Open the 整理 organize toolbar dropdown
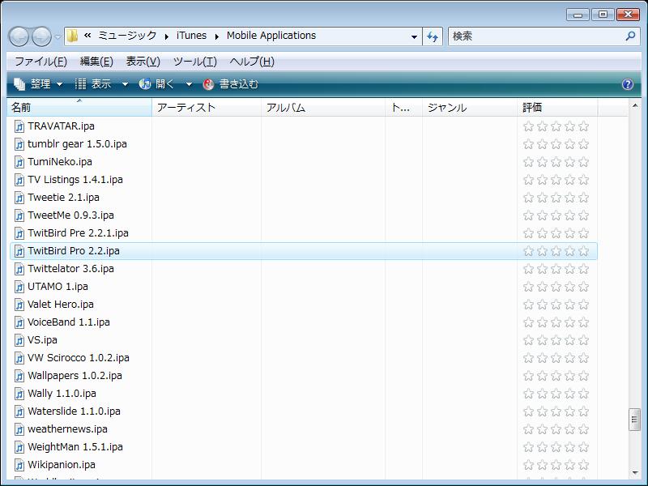This screenshot has height=486, width=648. click(38, 84)
